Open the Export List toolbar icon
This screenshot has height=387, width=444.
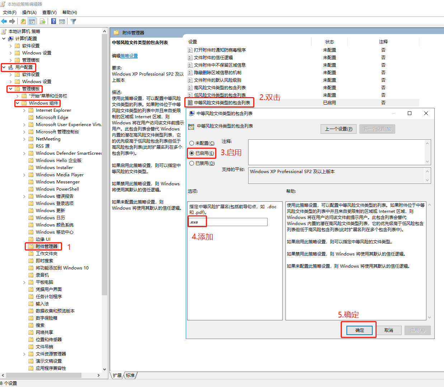pos(42,21)
